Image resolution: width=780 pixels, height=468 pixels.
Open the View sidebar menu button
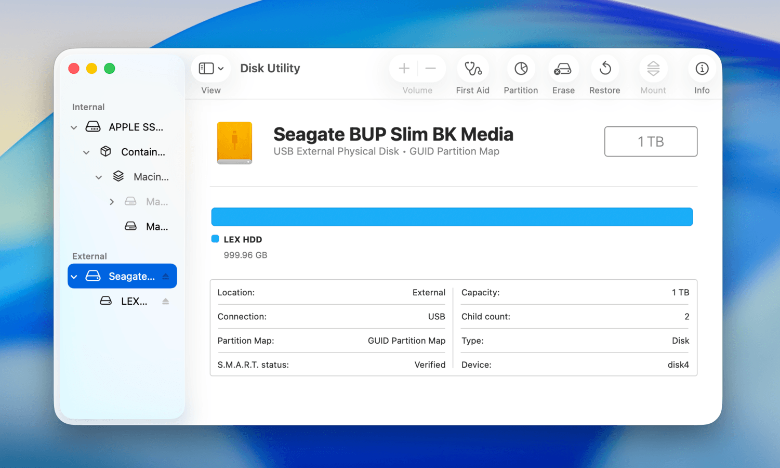point(211,68)
